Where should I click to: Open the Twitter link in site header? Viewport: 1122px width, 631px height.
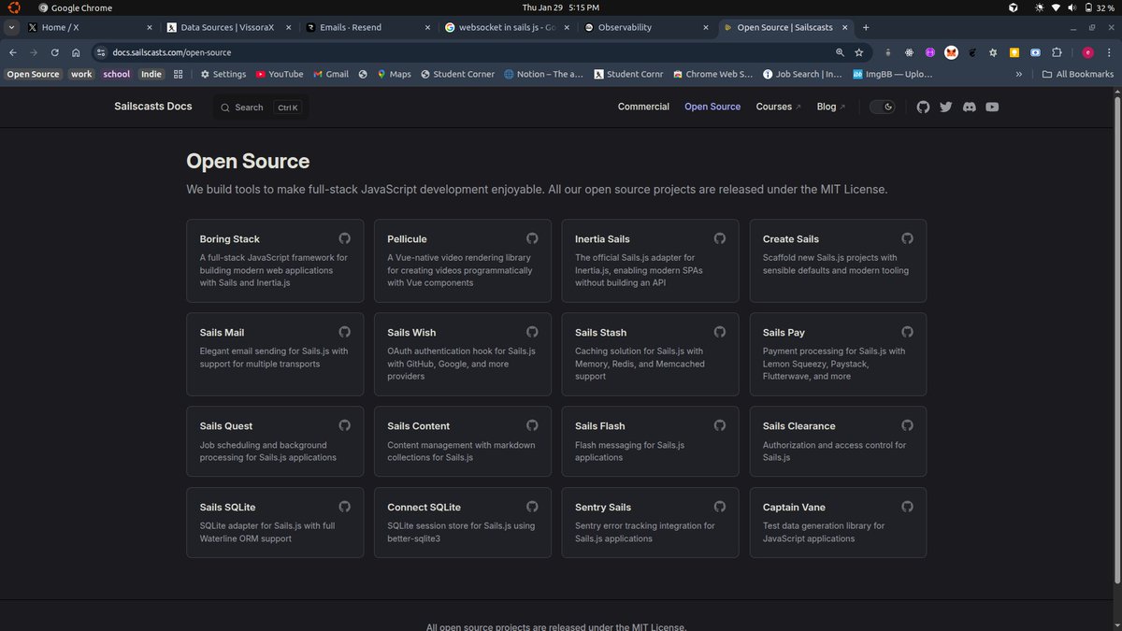(946, 107)
